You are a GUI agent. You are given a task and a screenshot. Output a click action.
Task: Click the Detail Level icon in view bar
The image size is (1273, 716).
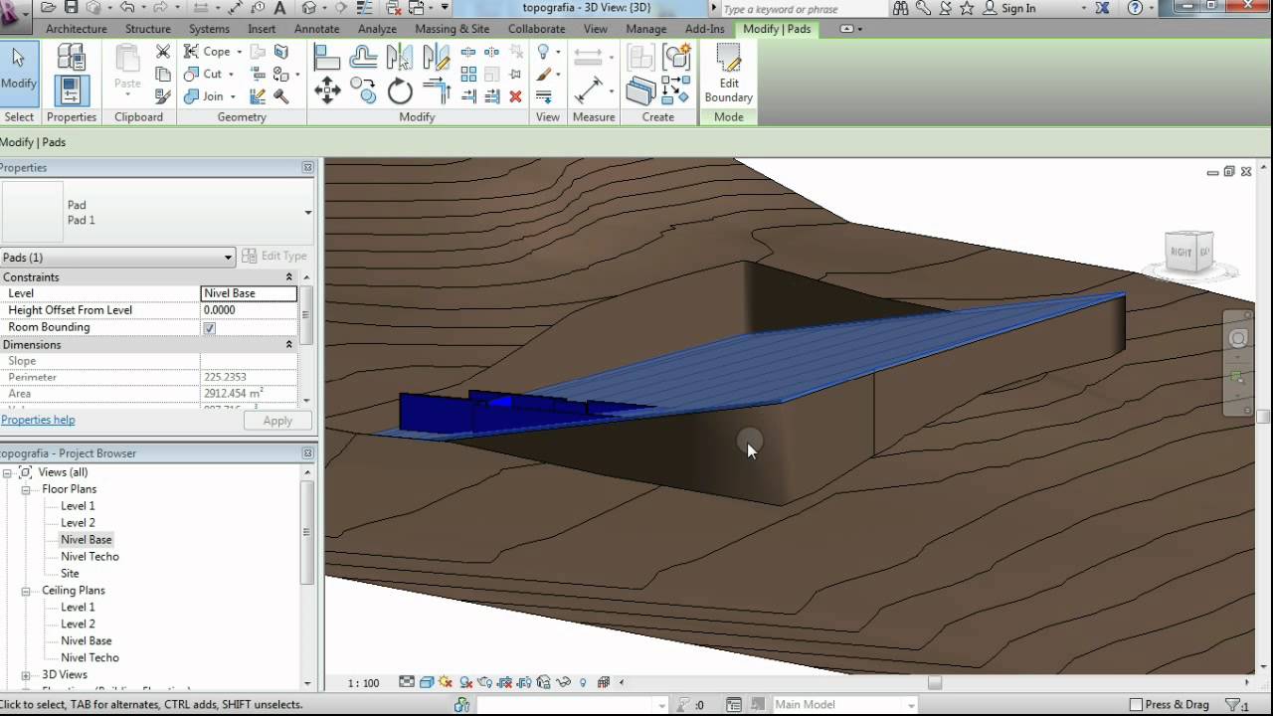coord(407,682)
